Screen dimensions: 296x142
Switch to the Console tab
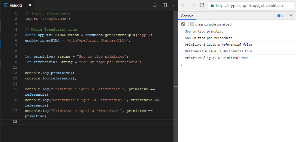(187, 16)
